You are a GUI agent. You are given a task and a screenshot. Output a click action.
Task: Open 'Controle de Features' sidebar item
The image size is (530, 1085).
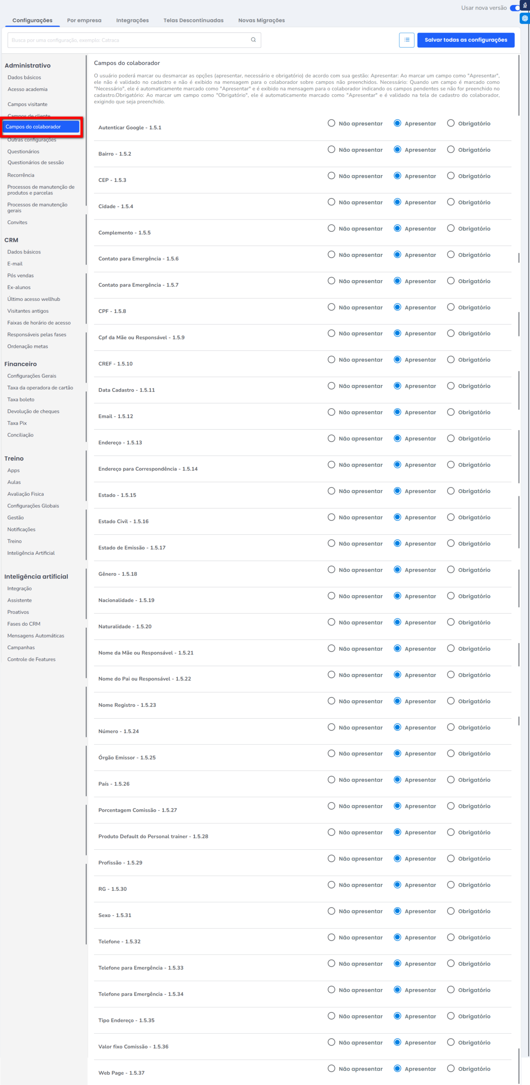point(31,659)
